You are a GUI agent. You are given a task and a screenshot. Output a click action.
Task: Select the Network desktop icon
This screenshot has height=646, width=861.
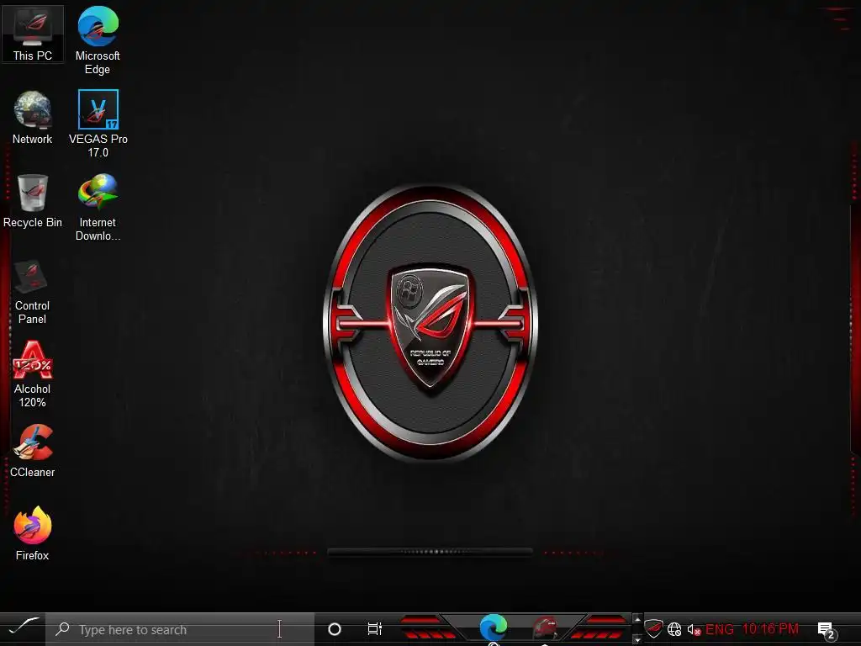33,118
